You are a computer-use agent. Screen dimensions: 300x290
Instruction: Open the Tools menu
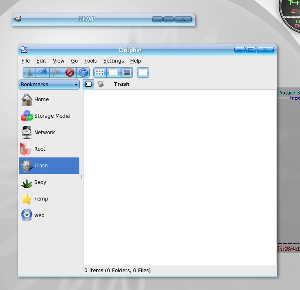click(90, 61)
